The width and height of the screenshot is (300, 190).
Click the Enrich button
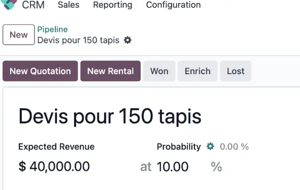197,71
